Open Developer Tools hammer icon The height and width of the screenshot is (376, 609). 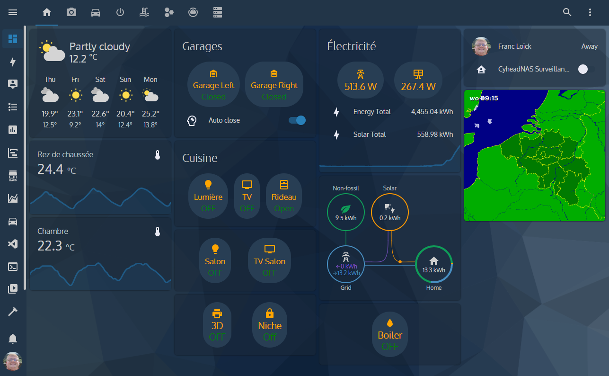[x=13, y=312]
